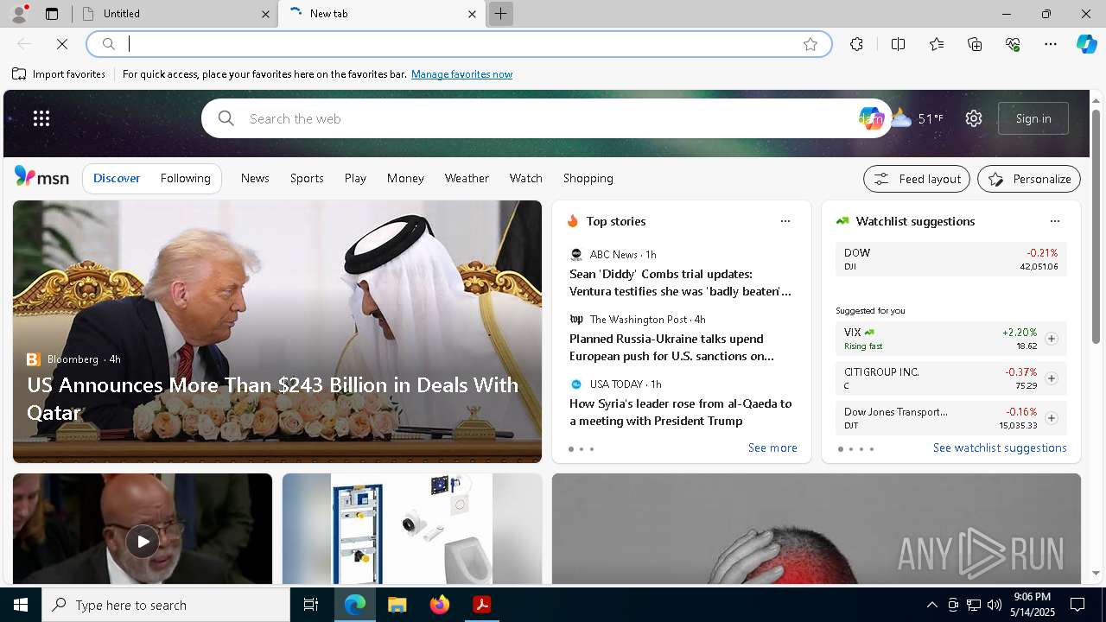Click the DOW index row
The width and height of the screenshot is (1106, 622).
(x=951, y=259)
